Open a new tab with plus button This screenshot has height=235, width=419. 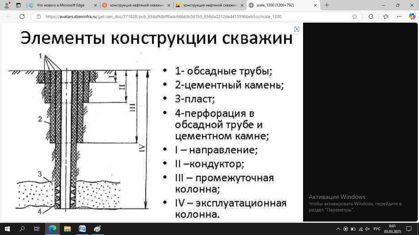point(327,5)
